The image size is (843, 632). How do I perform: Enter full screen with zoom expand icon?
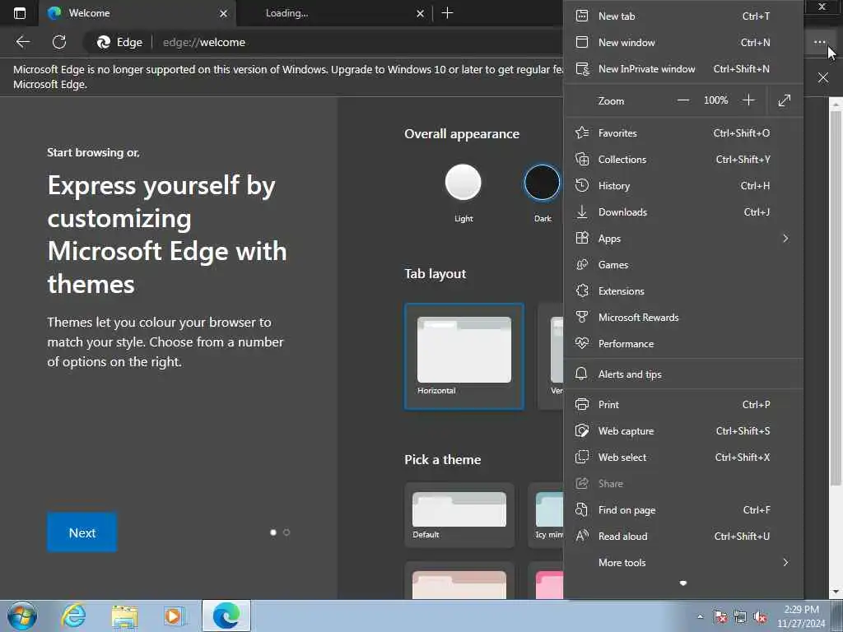coord(785,100)
